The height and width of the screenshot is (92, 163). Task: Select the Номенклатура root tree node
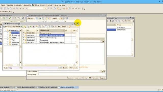(x=14, y=30)
